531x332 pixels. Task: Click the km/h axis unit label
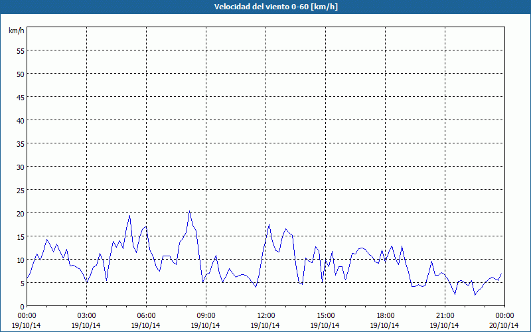coord(16,31)
